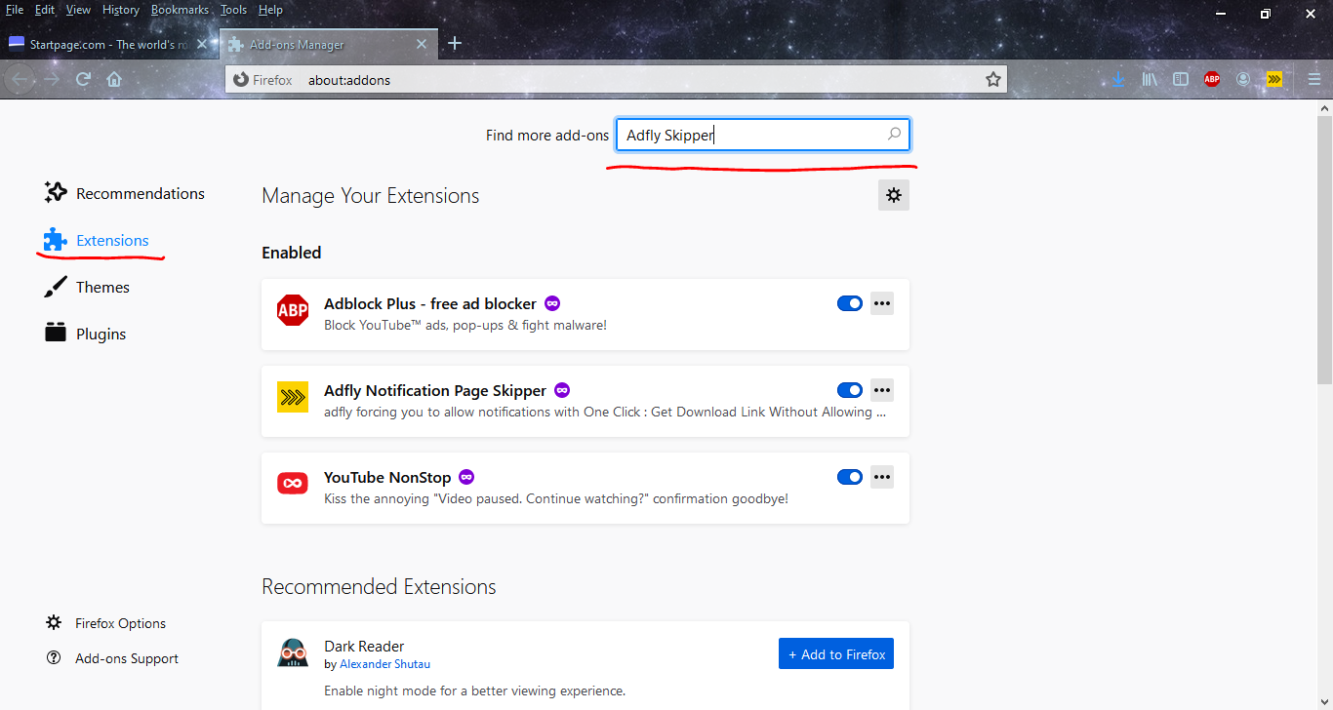Image resolution: width=1333 pixels, height=710 pixels.
Task: Open more options for YouTube NonStop
Action: 882,477
